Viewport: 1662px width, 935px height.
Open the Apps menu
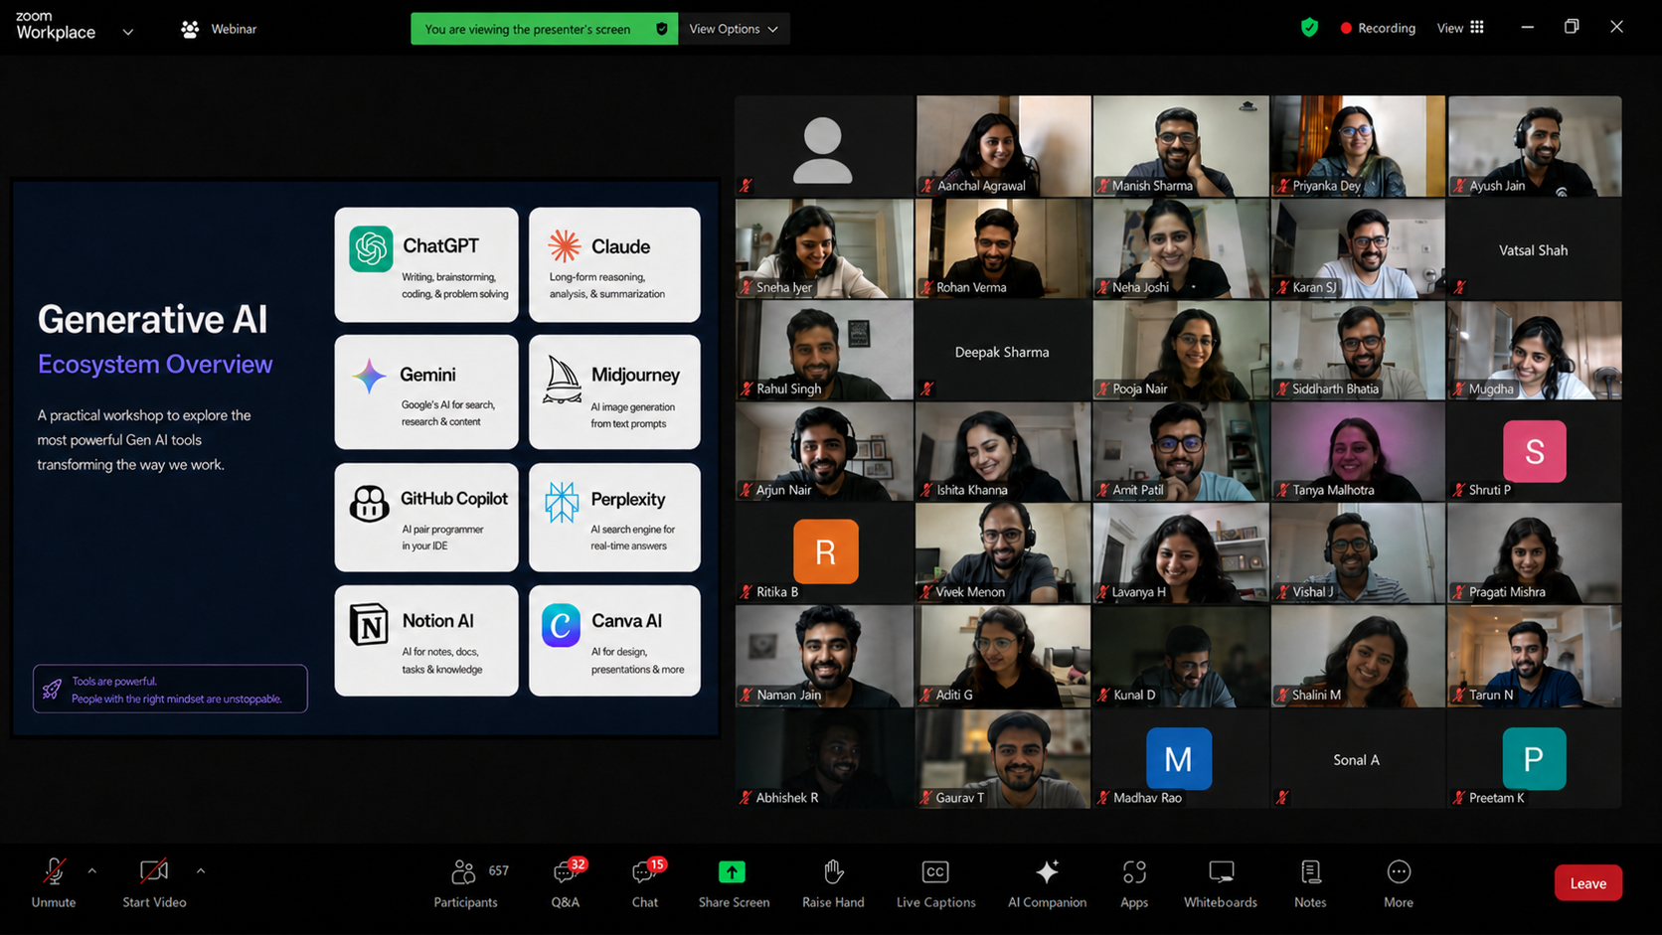click(x=1134, y=882)
